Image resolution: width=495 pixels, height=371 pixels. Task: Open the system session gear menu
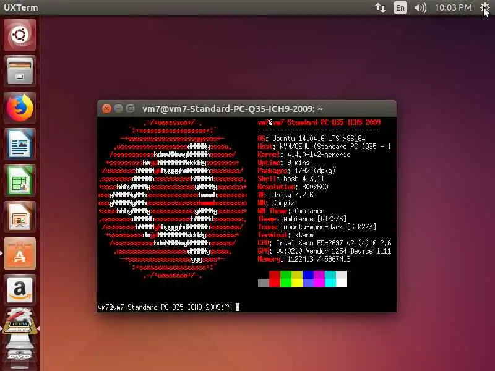click(x=485, y=7)
